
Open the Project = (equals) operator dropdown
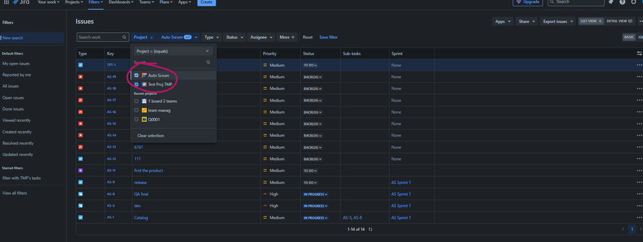coord(173,51)
